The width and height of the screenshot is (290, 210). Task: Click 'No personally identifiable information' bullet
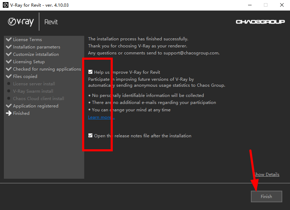point(146,96)
